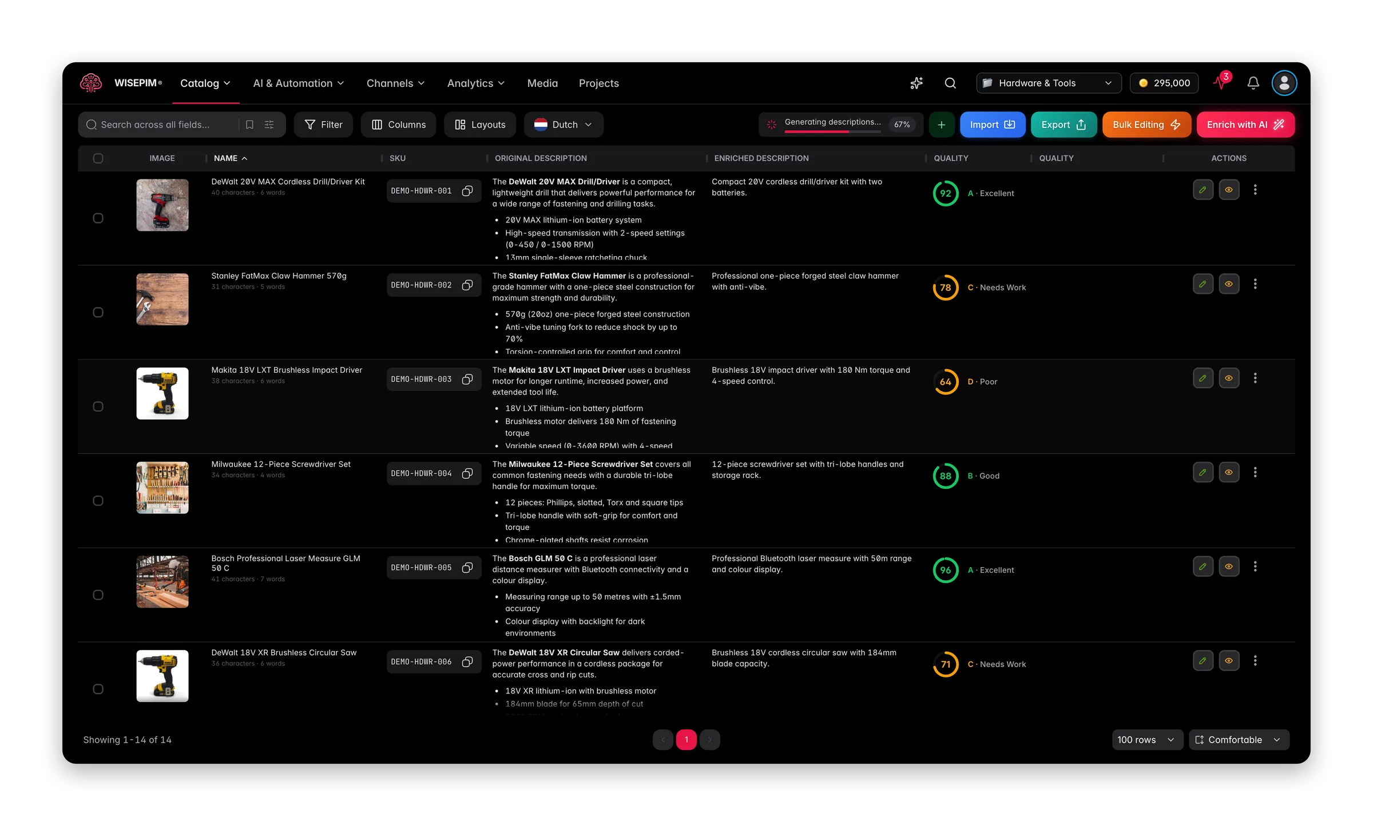Open the global search magnifier icon
The image size is (1373, 826).
pyautogui.click(x=950, y=83)
